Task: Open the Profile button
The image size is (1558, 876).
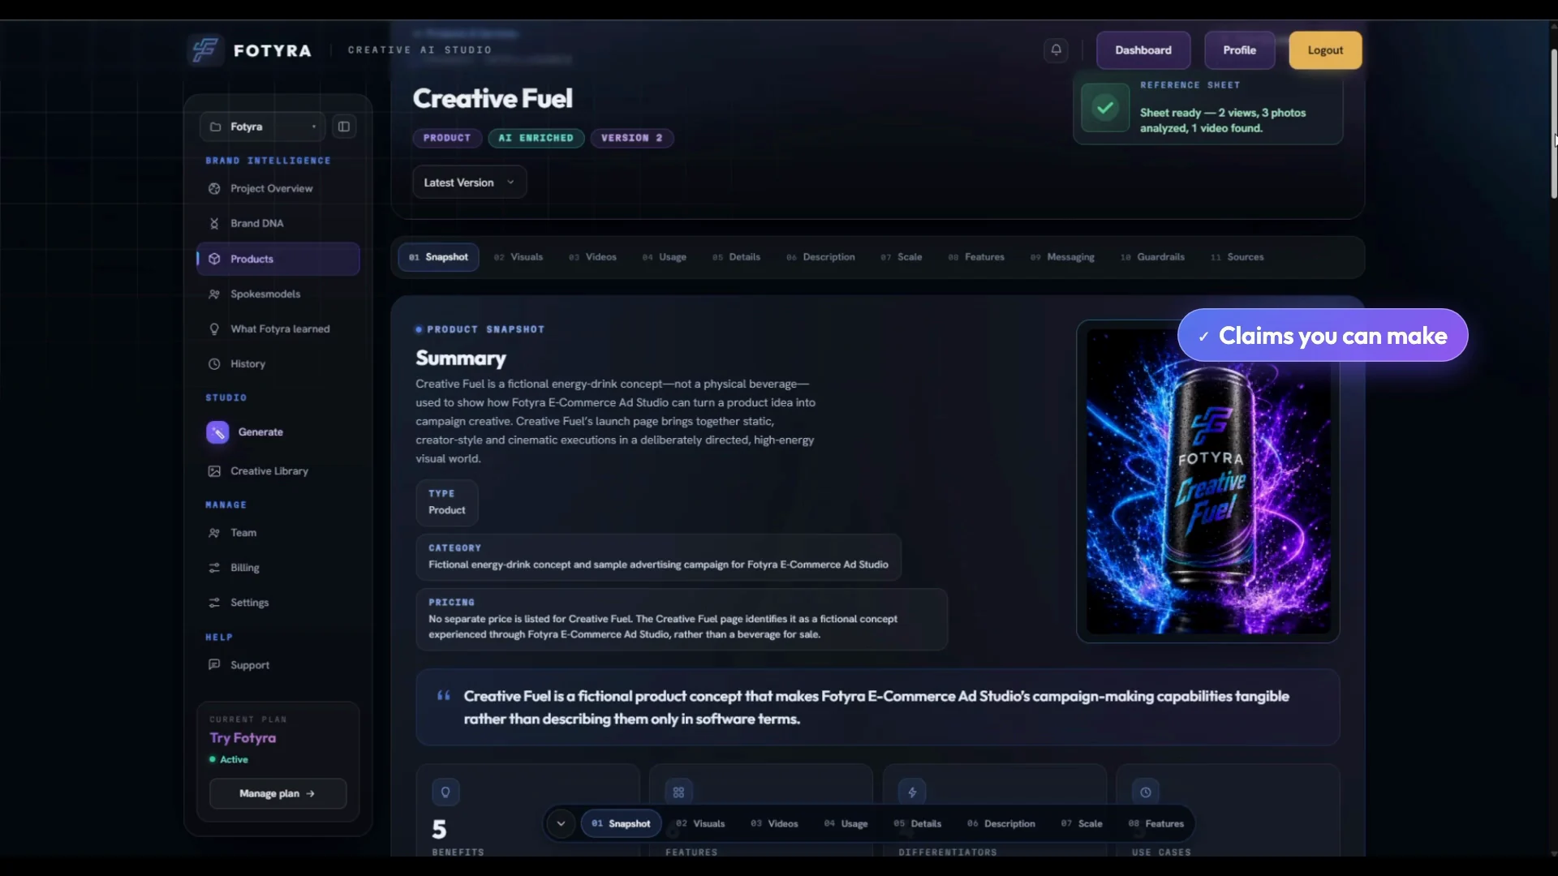Action: coord(1239,50)
